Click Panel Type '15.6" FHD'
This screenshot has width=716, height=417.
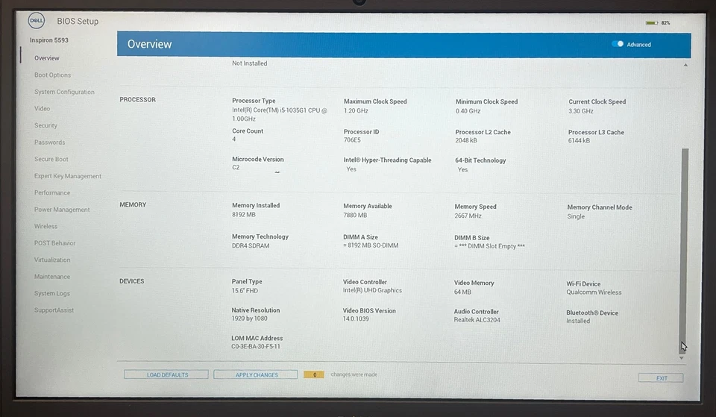pyautogui.click(x=245, y=291)
